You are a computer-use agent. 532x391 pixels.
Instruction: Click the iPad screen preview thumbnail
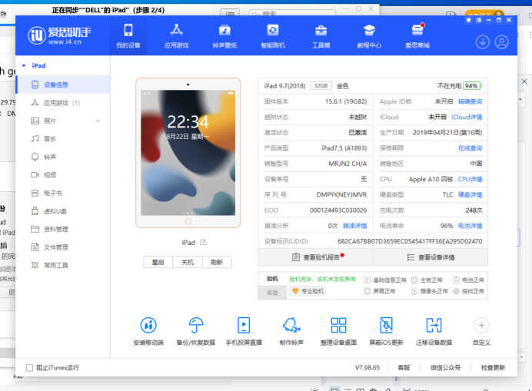point(188,152)
